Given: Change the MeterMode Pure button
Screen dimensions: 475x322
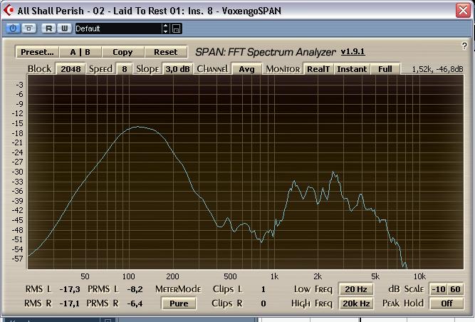Looking at the screenshot, I should [179, 303].
